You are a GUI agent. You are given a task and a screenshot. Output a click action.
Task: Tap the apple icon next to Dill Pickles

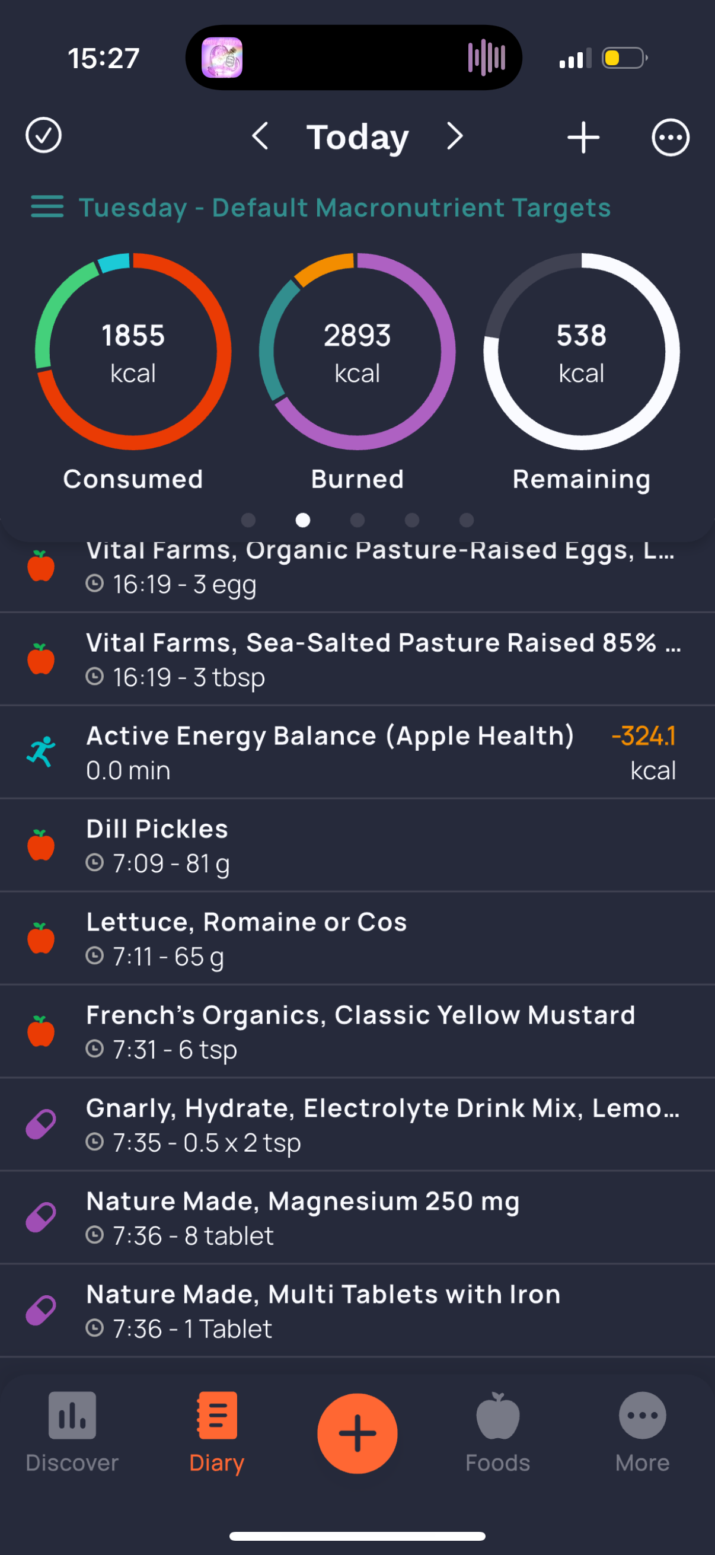[41, 845]
